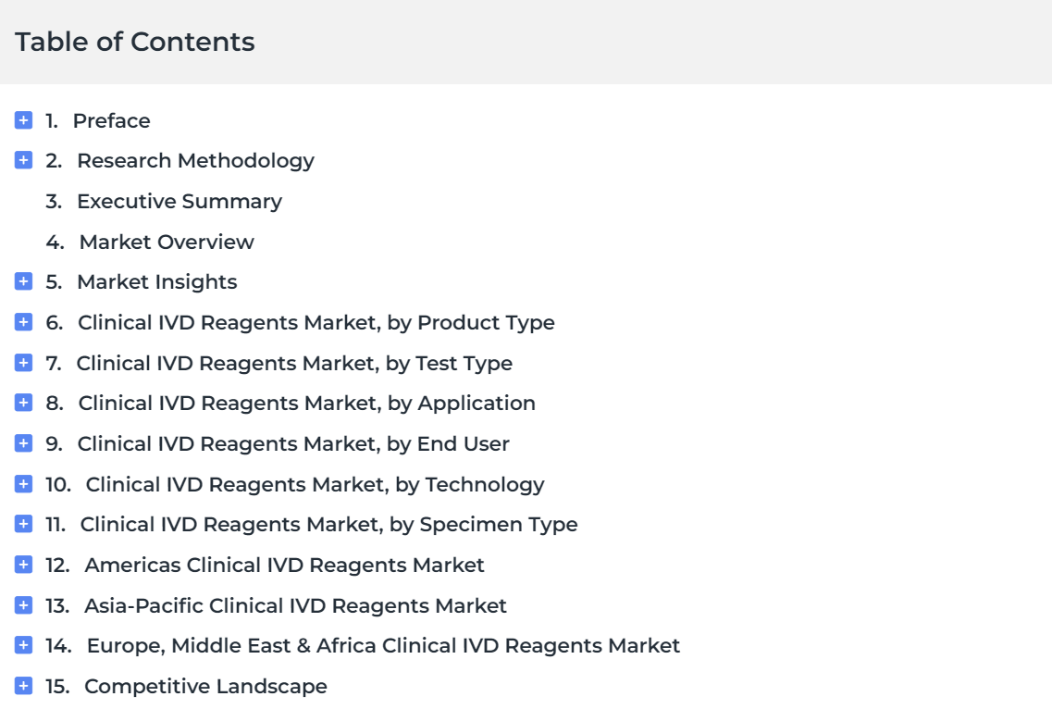Expand Asia-Pacific market section
Viewport: 1052px width, 709px height.
23,605
